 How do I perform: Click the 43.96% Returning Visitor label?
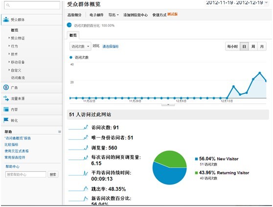click(224, 173)
